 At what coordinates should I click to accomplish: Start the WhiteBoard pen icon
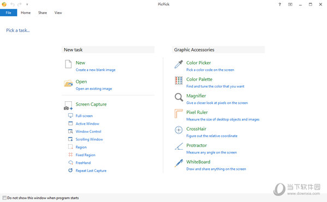point(179,163)
